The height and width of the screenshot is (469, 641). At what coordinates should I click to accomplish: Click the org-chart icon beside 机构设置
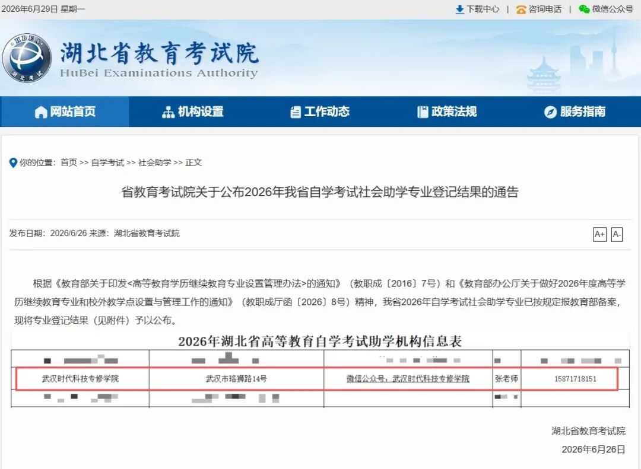[x=168, y=112]
